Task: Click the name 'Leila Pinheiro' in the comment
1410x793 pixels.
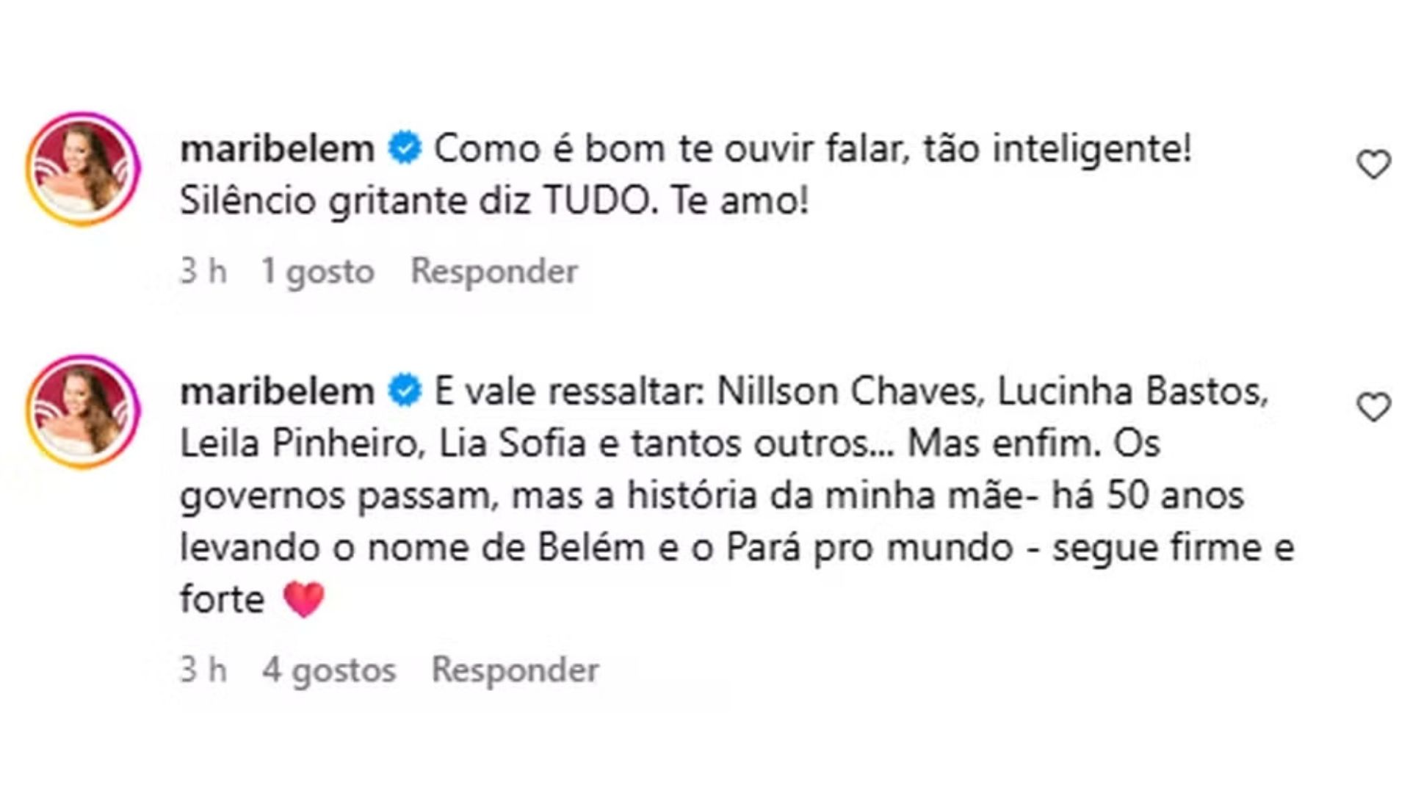Action: click(299, 443)
